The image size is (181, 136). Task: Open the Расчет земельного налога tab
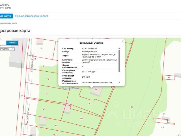31,16
